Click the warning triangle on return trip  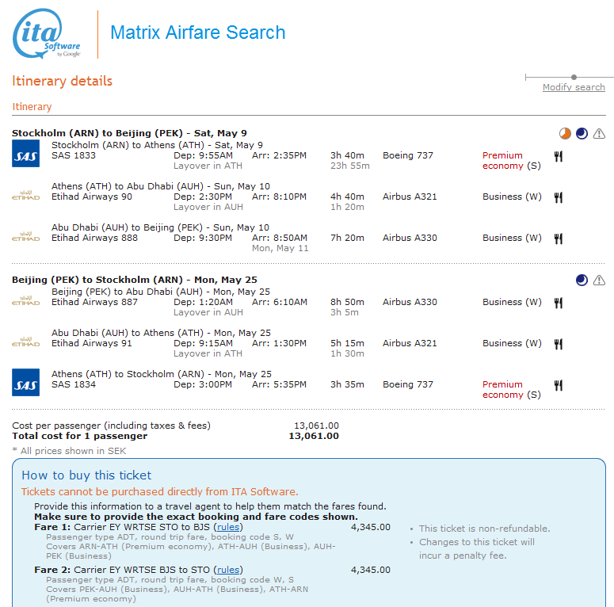(599, 280)
